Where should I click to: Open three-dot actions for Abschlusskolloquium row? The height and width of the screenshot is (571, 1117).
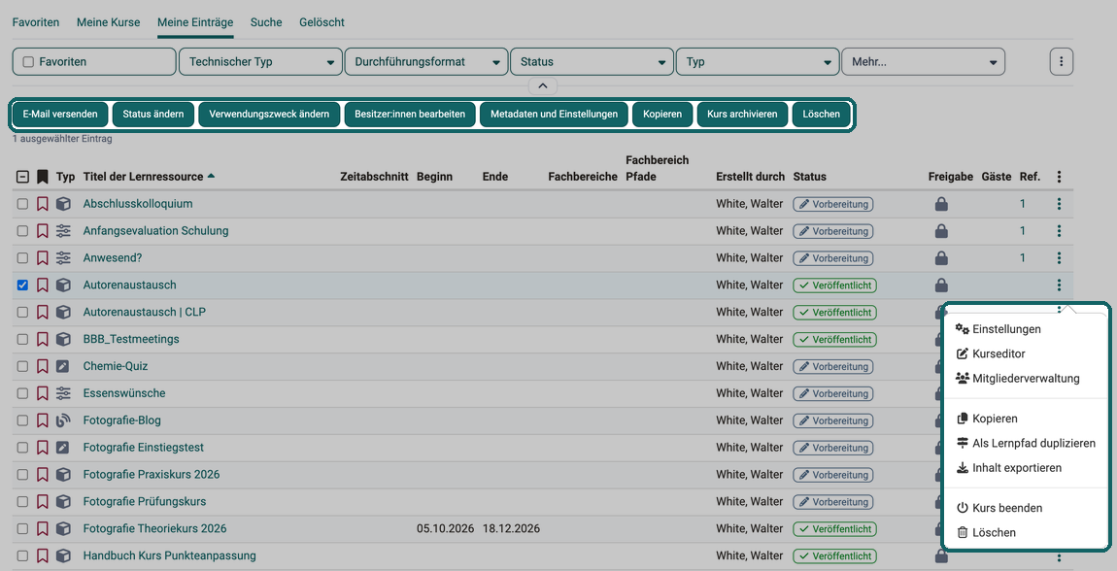(x=1060, y=204)
